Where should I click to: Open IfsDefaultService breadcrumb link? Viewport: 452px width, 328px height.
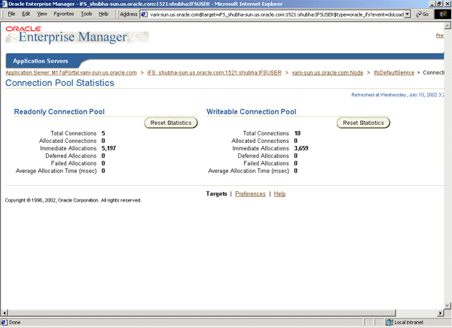[x=394, y=72]
